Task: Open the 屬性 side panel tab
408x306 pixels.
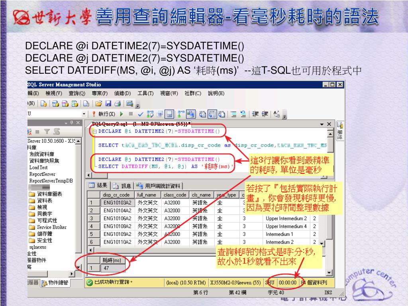Action: [x=340, y=131]
